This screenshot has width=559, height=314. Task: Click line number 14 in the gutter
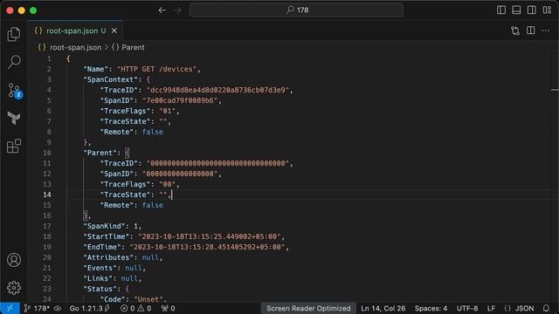tap(47, 195)
